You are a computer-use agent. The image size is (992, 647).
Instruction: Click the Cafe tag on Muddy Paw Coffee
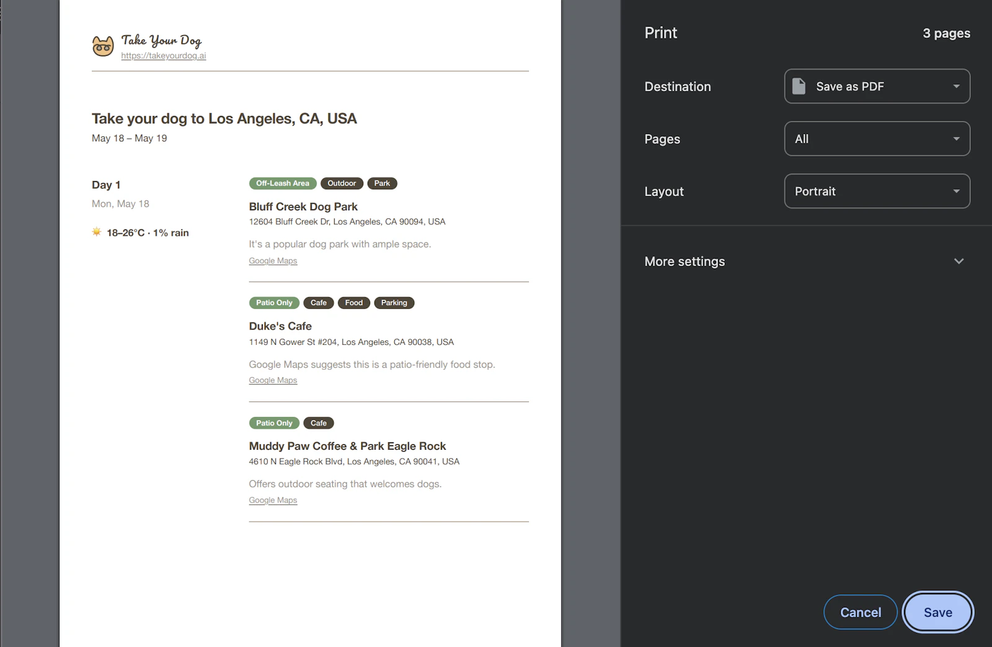(319, 423)
